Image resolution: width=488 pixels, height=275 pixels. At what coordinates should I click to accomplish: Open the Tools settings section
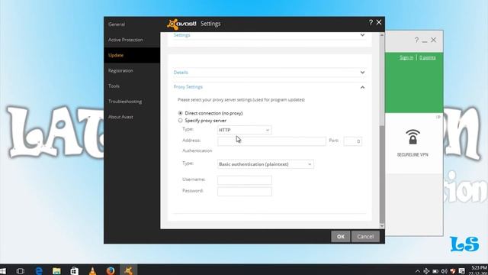(x=114, y=86)
